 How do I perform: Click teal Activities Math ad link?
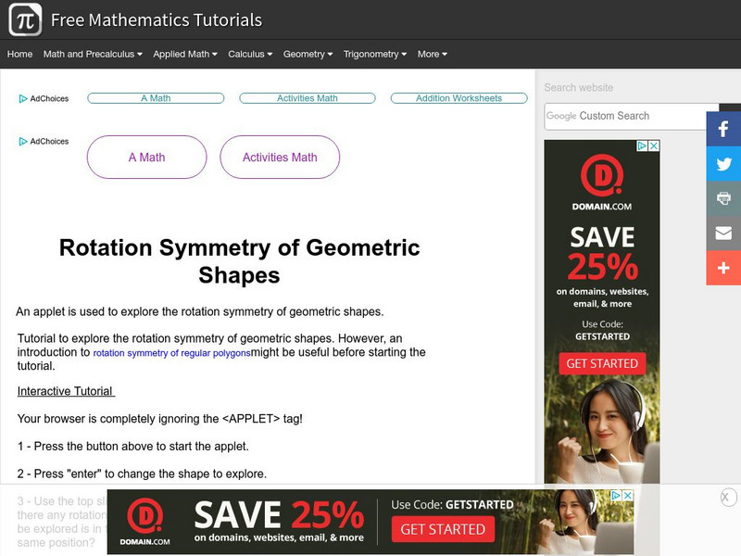[308, 98]
